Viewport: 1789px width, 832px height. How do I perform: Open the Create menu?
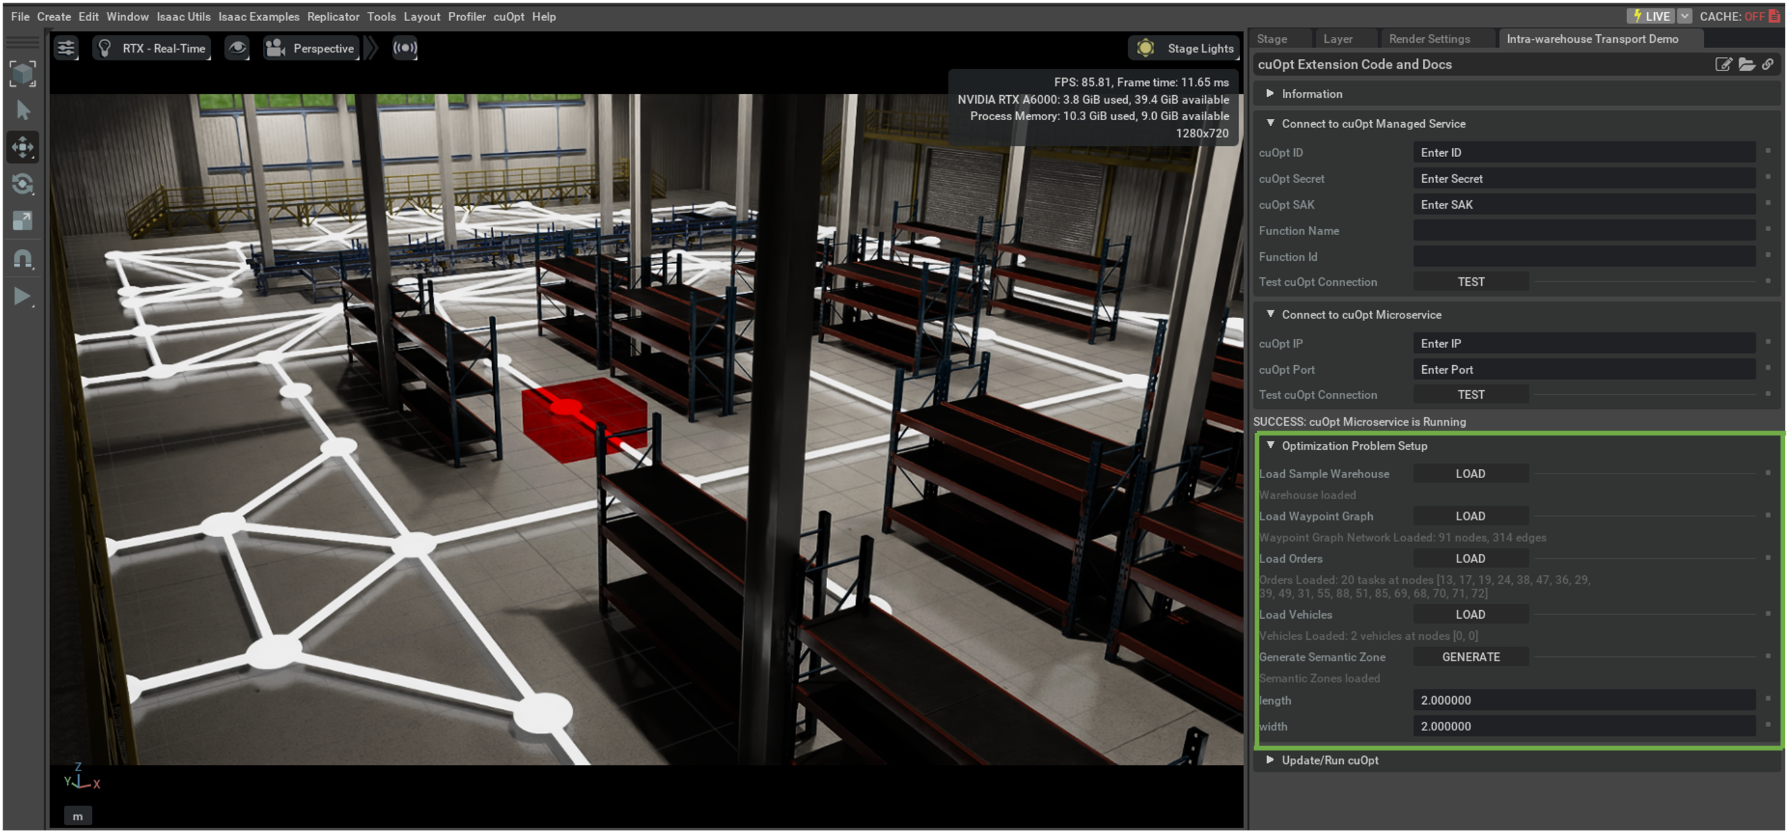[x=54, y=16]
